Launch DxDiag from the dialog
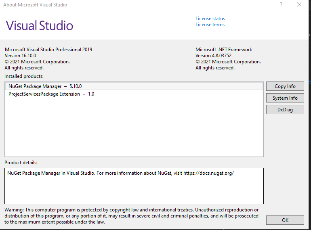 [x=285, y=109]
